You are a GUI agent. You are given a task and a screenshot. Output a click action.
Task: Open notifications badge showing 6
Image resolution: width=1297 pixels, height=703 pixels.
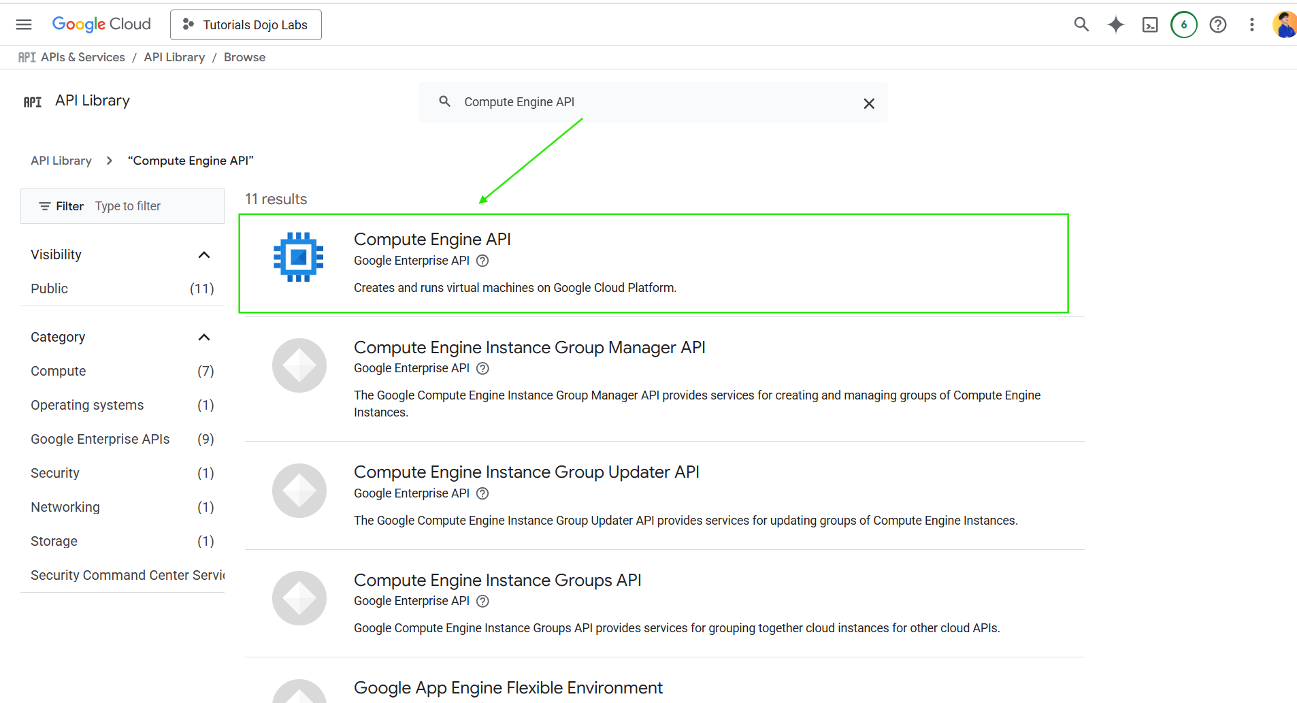click(x=1184, y=24)
